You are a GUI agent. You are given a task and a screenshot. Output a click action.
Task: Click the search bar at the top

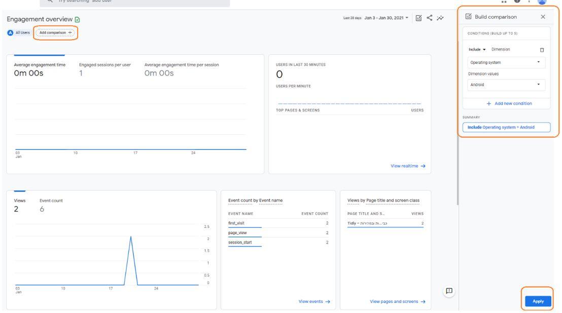(x=135, y=2)
